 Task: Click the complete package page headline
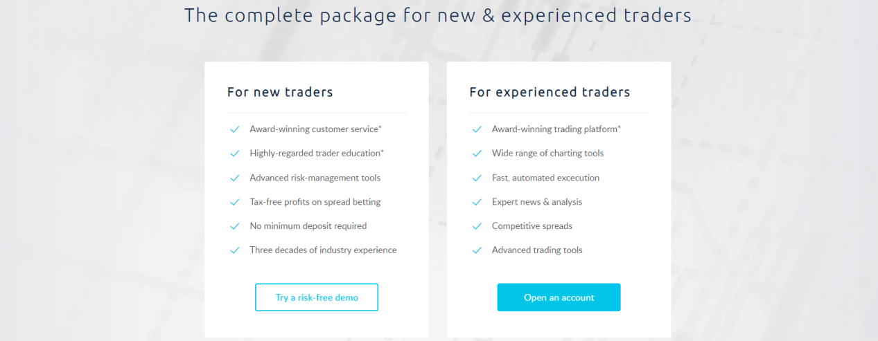(x=438, y=15)
